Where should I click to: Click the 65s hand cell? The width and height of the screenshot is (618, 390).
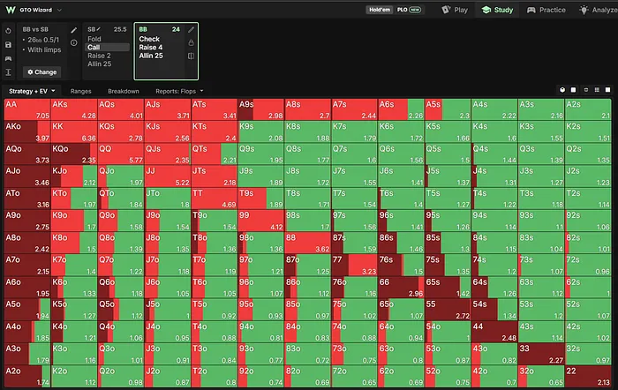coord(448,288)
